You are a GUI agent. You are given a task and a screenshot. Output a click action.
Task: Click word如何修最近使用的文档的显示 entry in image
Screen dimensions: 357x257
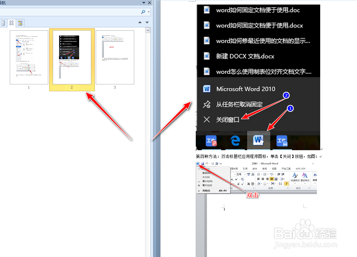[263, 41]
